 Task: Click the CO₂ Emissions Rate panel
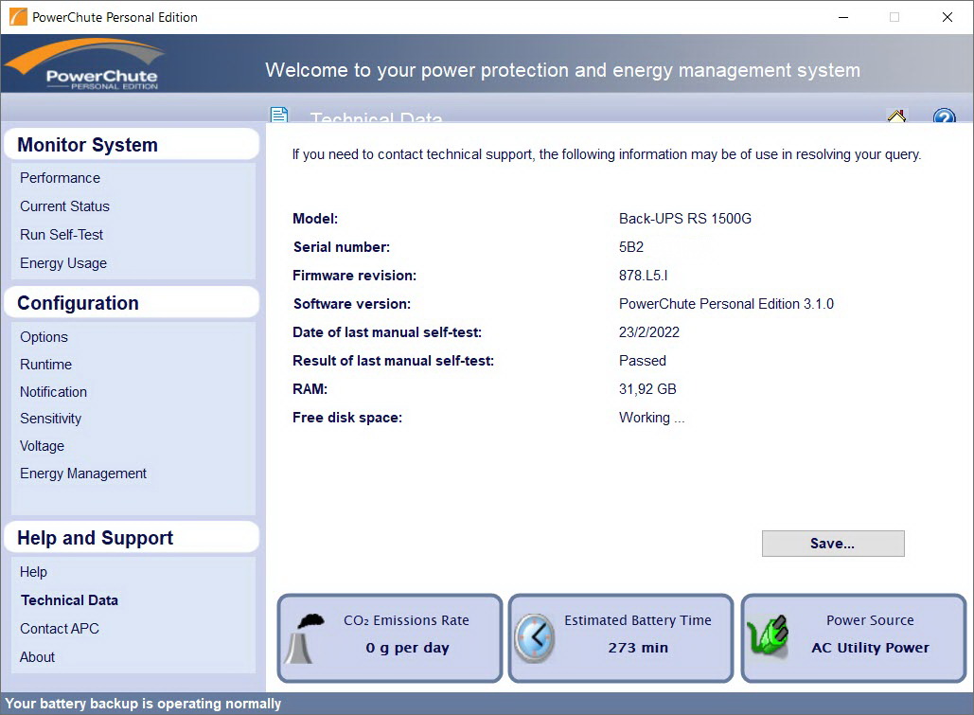[x=389, y=638]
